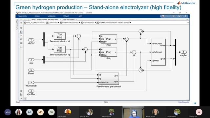
Task: Open the Referenced Files side panel
Action: pos(17,24)
